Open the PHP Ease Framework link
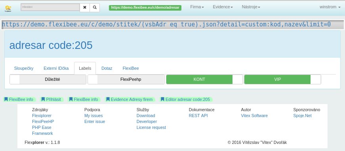 point(42,130)
